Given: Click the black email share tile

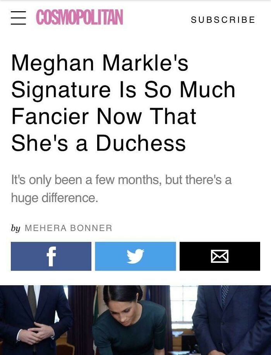Looking at the screenshot, I should click(x=220, y=256).
